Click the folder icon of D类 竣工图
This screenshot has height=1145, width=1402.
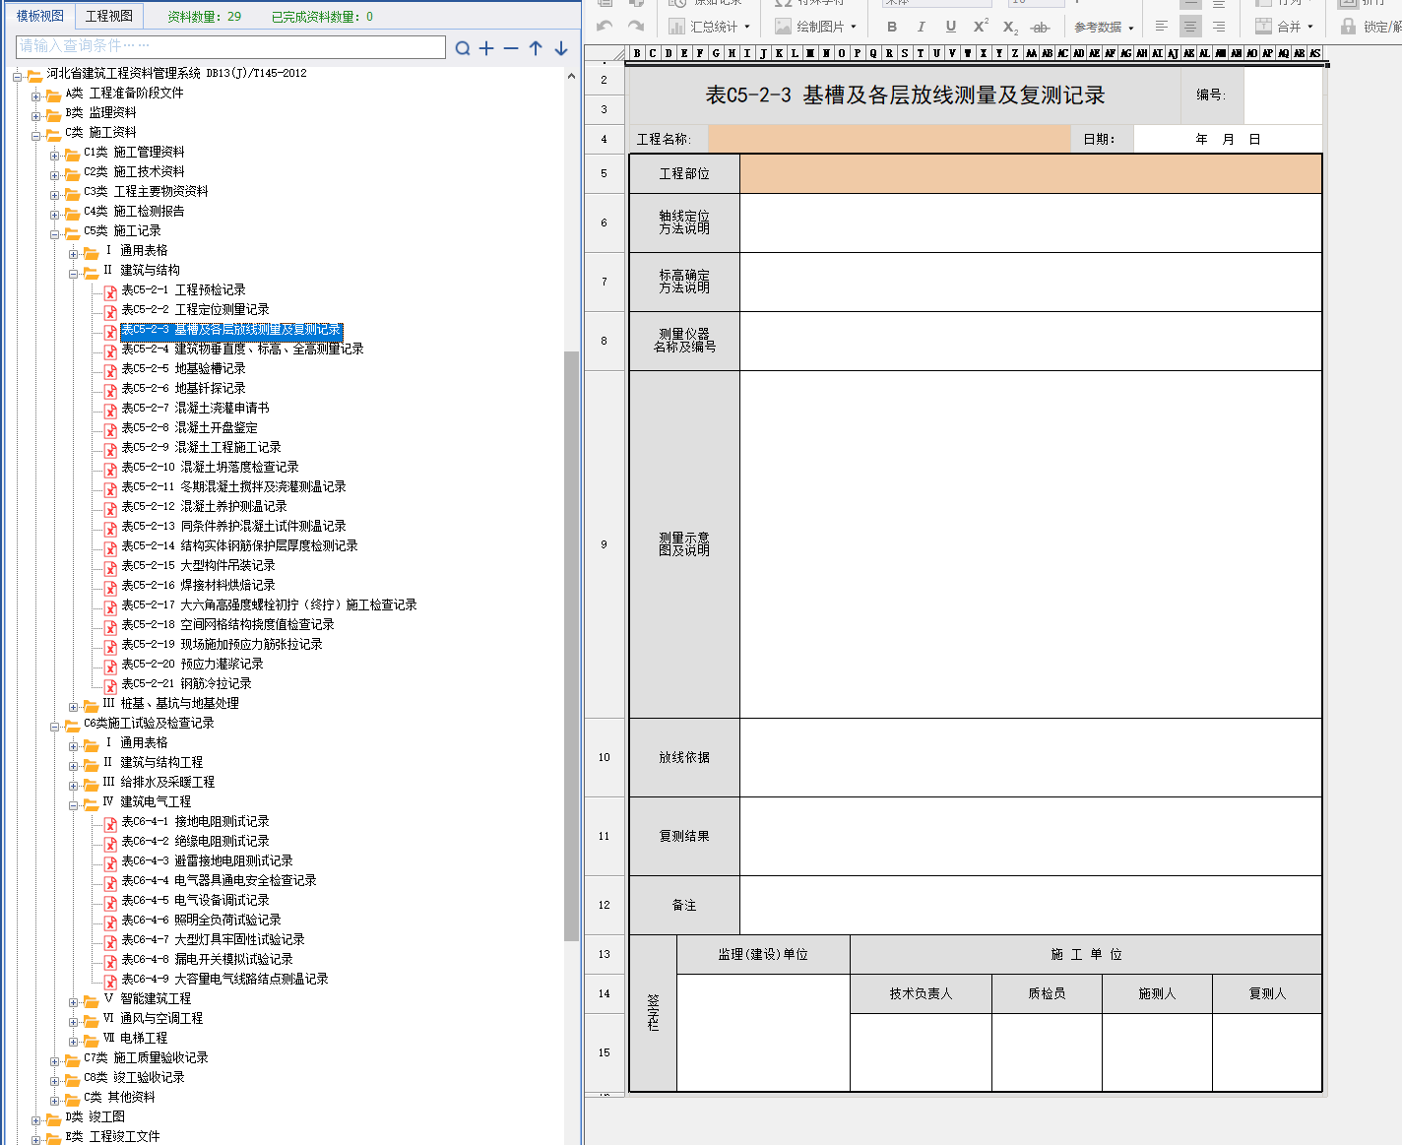(53, 1119)
